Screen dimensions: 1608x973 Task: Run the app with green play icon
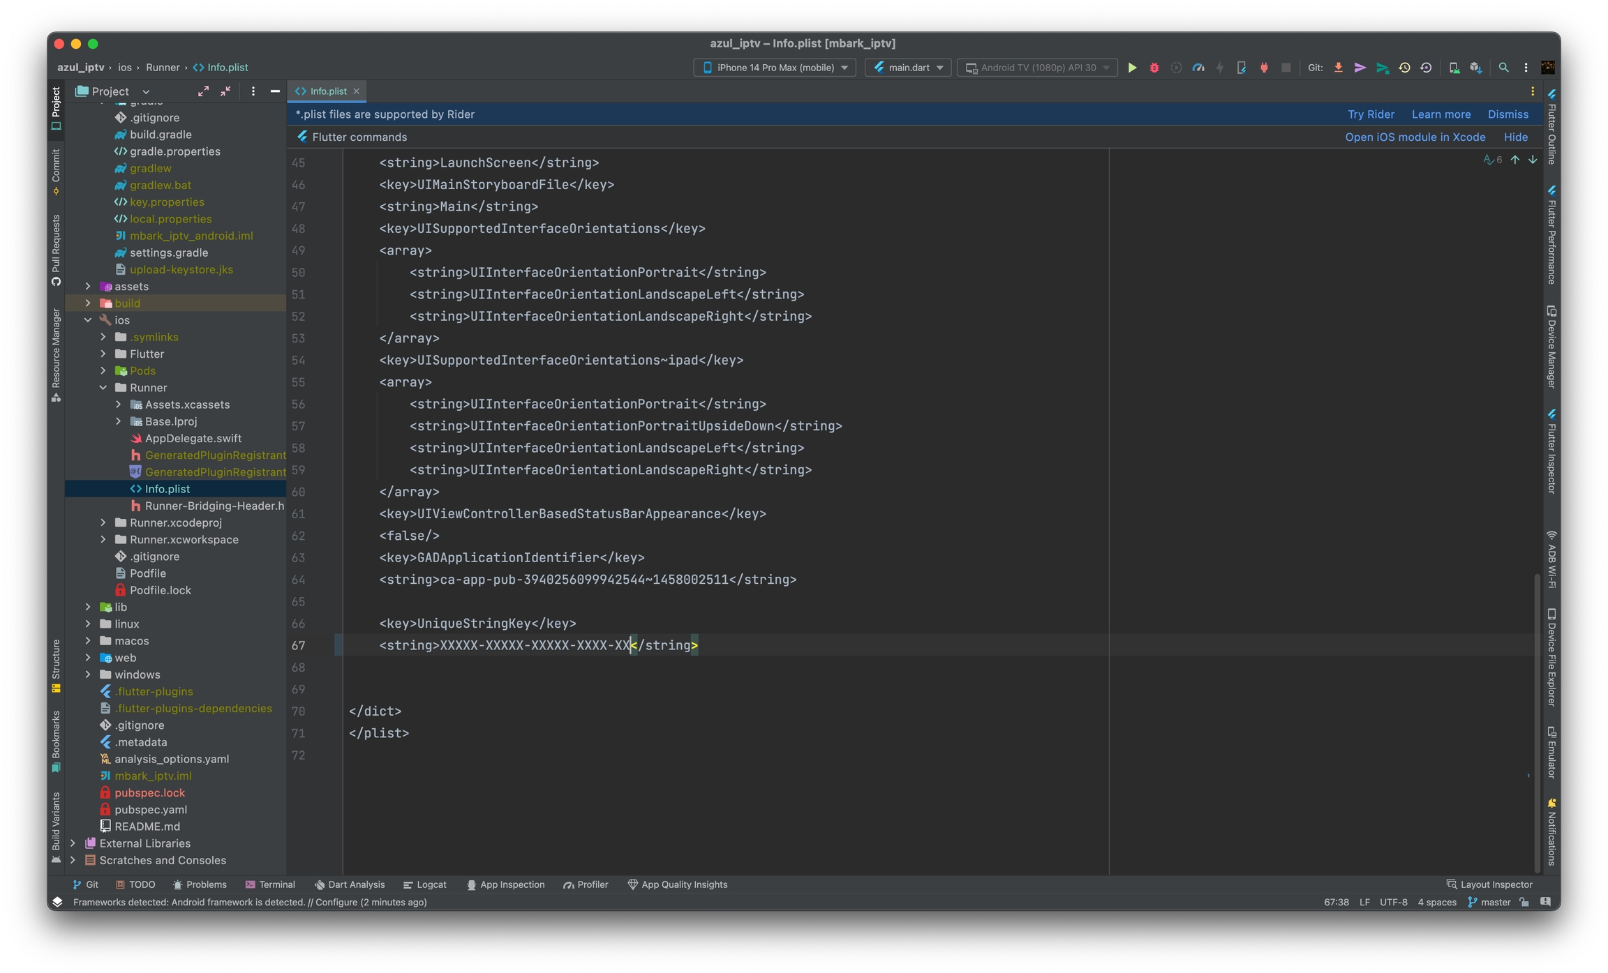(x=1132, y=68)
